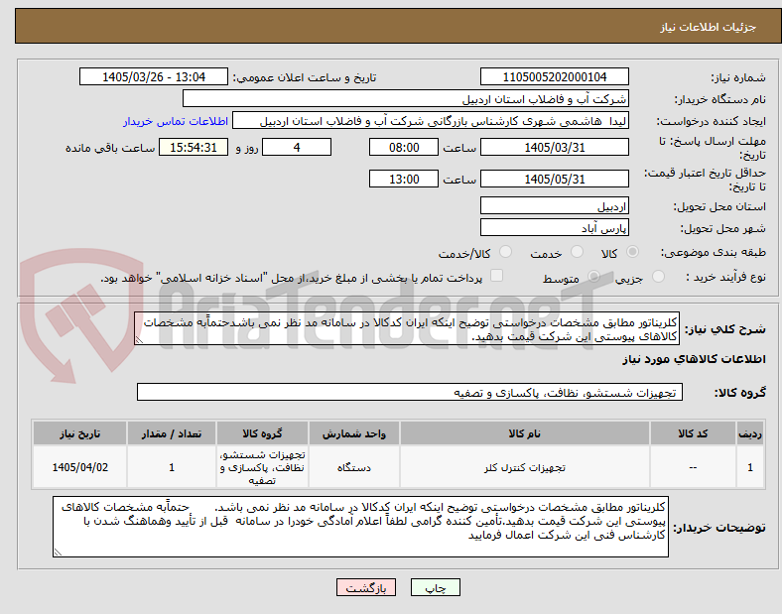Click the remaining days field showing 4
This screenshot has height=614, width=782.
(x=297, y=148)
